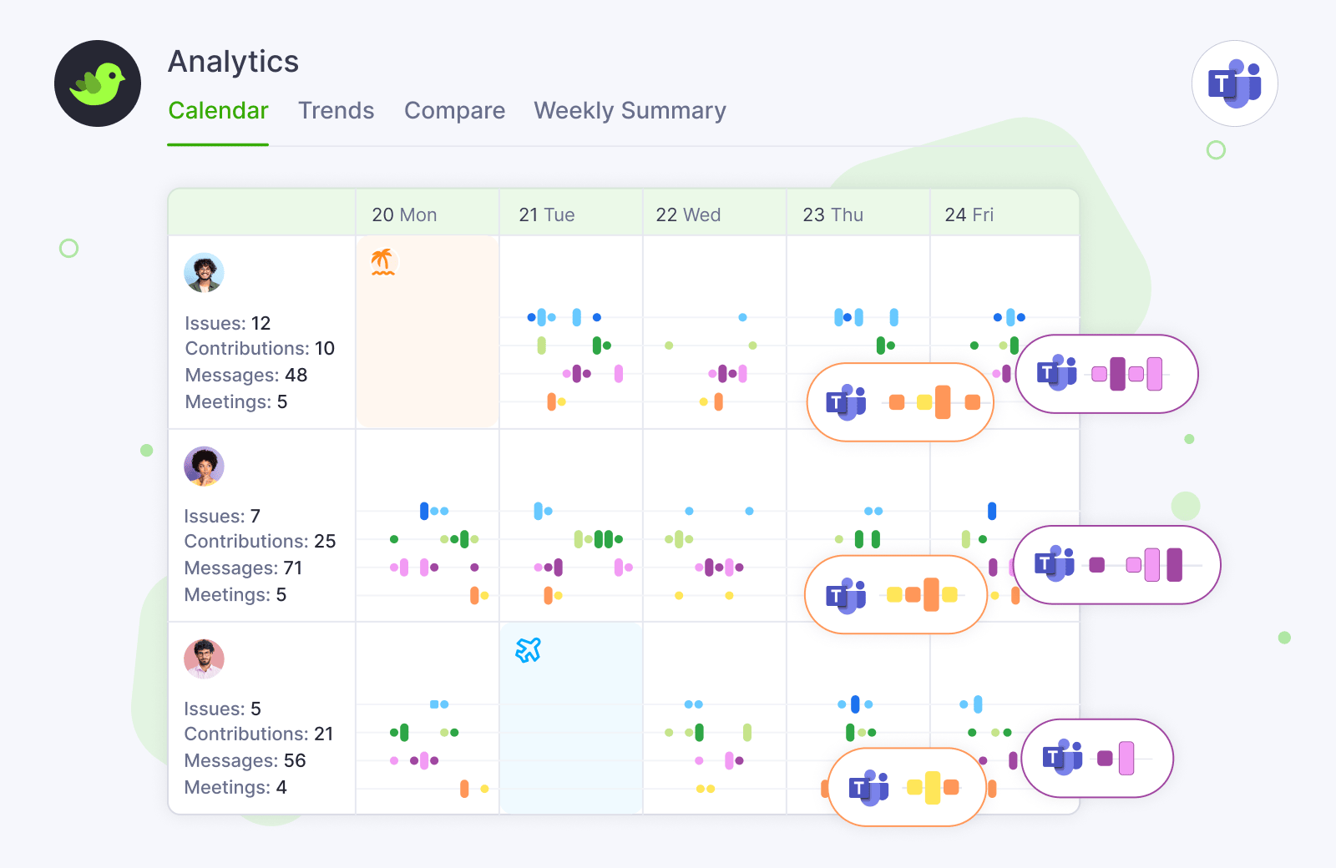Click the second team member's avatar
This screenshot has width=1336, height=868.
point(204,466)
